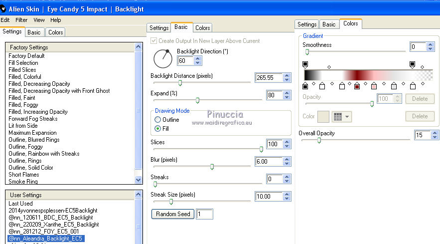The width and height of the screenshot is (440, 244).
Task: Open Settings tab in middle panel
Action: (x=159, y=28)
